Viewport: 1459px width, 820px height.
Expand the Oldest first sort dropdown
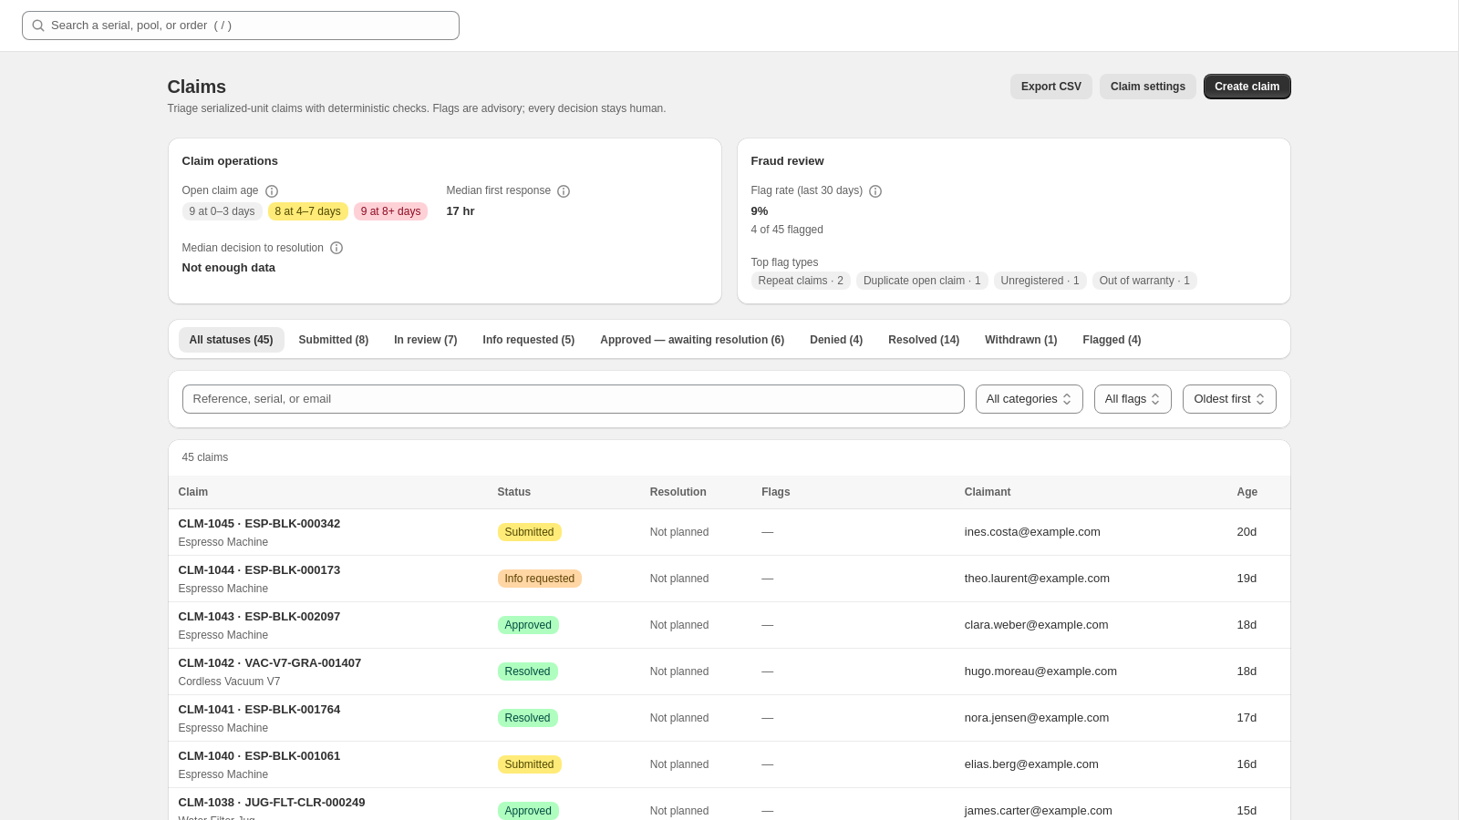pyautogui.click(x=1229, y=399)
